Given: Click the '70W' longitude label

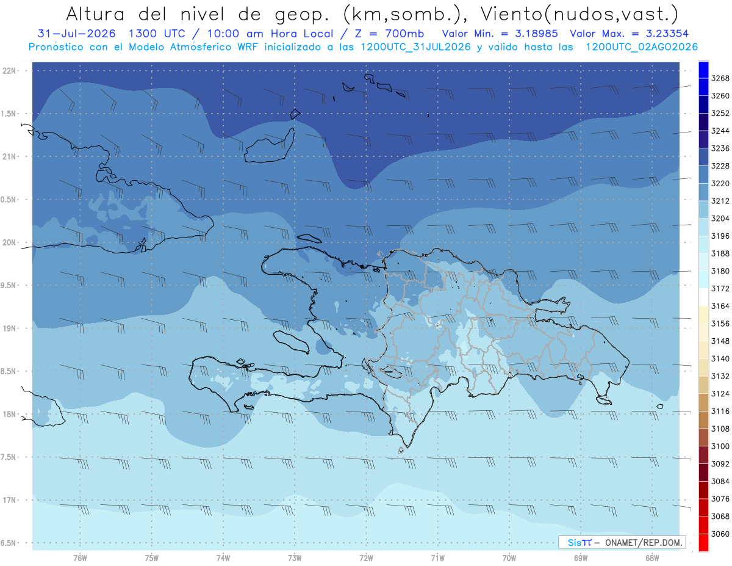Looking at the screenshot, I should 509,558.
